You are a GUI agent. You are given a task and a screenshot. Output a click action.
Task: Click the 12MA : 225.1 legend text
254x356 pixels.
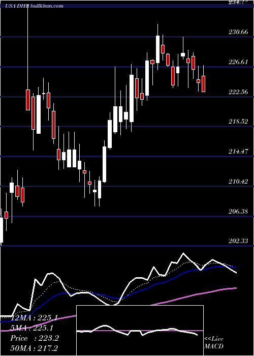point(34,318)
